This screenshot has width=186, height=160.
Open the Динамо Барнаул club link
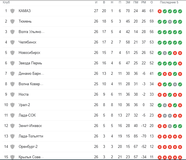[31, 74]
